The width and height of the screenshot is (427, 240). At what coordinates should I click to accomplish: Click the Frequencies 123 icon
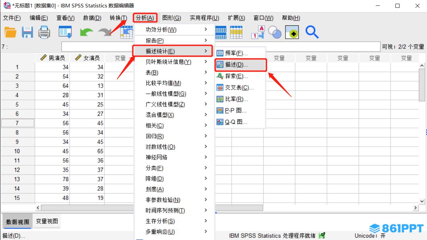click(x=220, y=53)
